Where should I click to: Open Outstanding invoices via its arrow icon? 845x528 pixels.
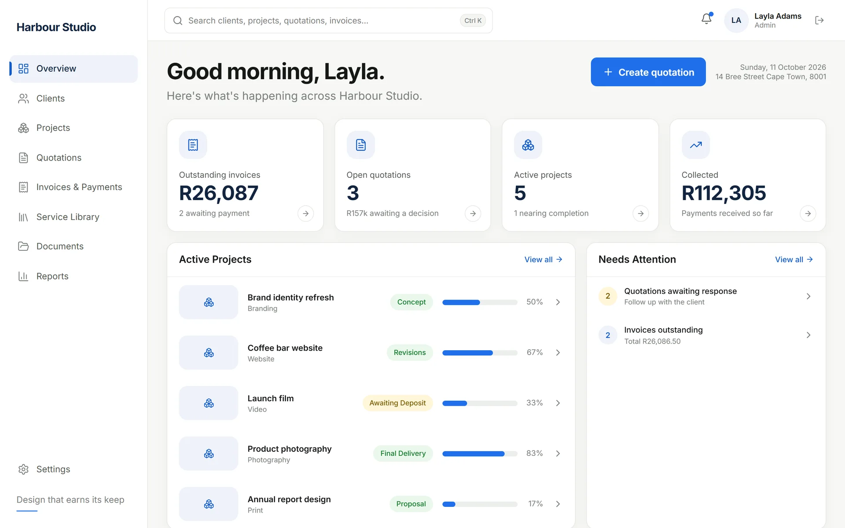pos(305,213)
